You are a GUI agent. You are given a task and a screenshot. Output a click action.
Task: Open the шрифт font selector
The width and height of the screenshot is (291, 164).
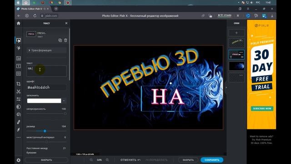tap(46, 87)
